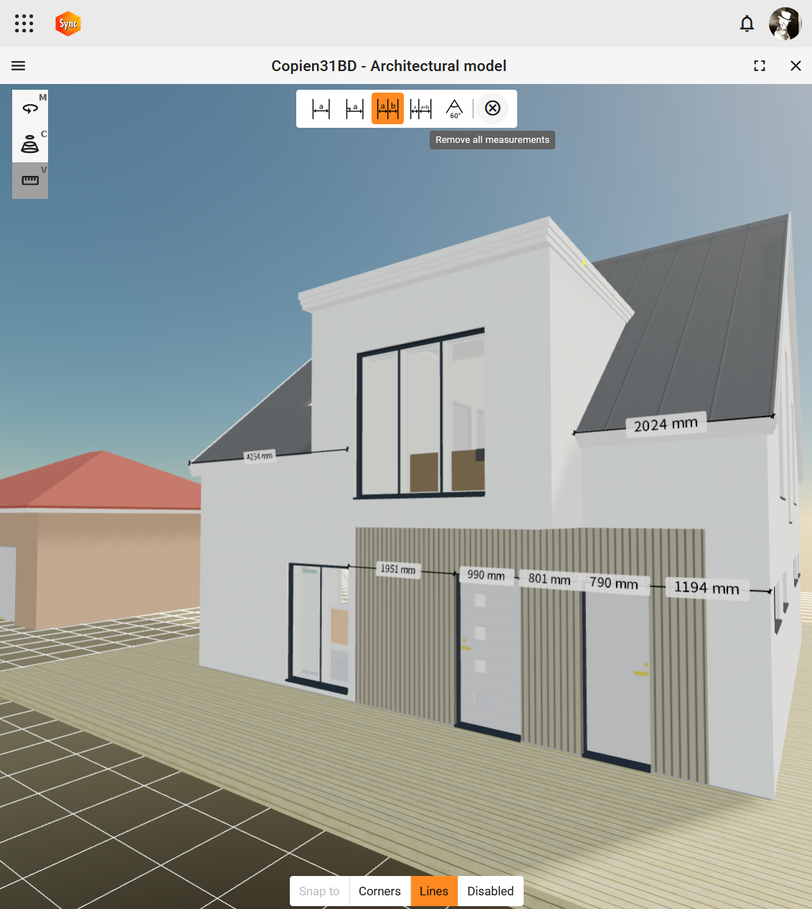Select the cumulative a+b measurement tool
This screenshot has width=812, height=909.
(420, 108)
